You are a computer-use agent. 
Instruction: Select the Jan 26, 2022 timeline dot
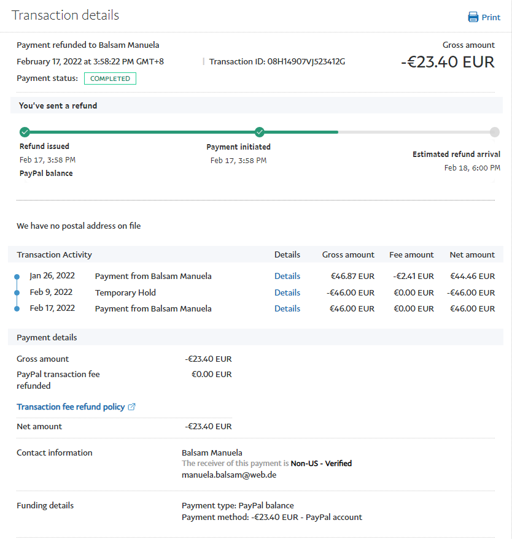pyautogui.click(x=17, y=277)
